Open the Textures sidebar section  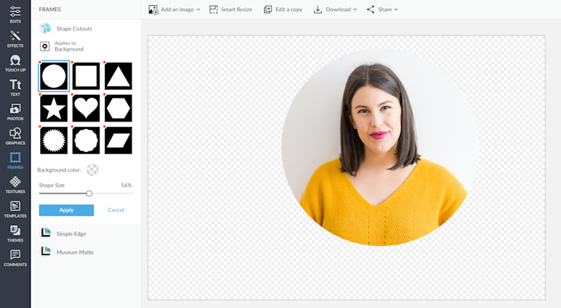click(x=15, y=184)
